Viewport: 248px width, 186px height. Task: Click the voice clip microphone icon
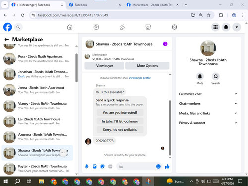[87, 166]
